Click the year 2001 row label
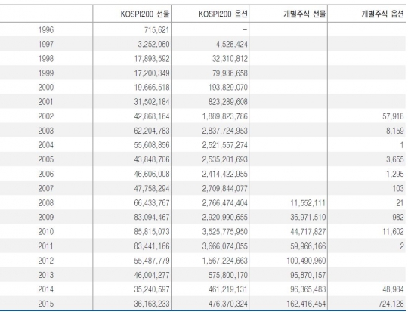Image resolution: width=408 pixels, height=312 pixels. [x=46, y=102]
